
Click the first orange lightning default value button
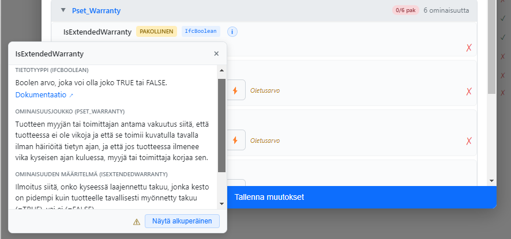coord(235,90)
